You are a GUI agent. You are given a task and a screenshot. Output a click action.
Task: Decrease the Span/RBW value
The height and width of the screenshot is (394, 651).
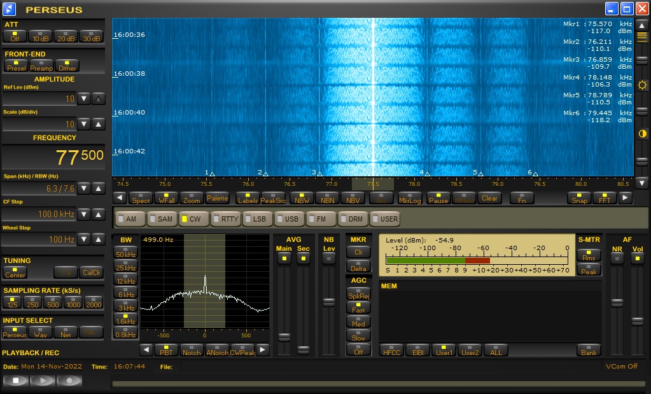(84, 188)
